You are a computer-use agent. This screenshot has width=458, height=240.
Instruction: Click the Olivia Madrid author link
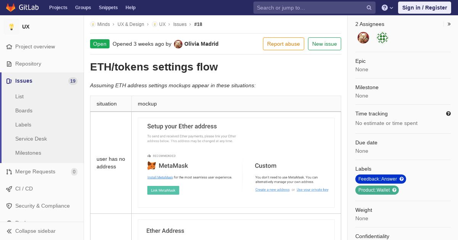[x=202, y=44]
